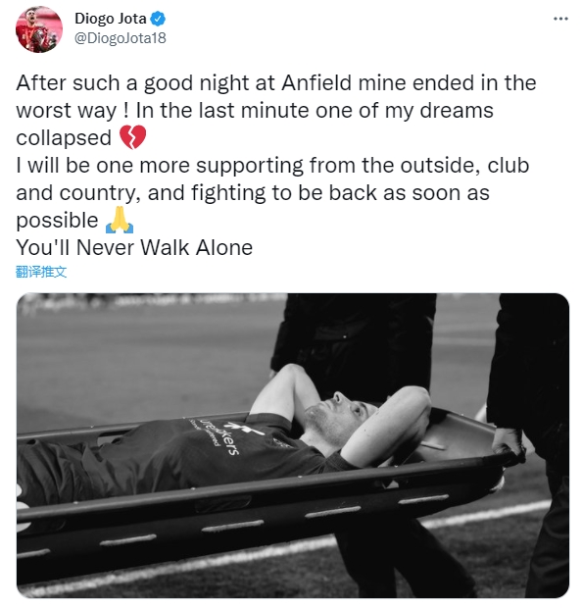The image size is (582, 610).
Task: Open the attached black-and-white stretcher photo
Action: tap(293, 445)
